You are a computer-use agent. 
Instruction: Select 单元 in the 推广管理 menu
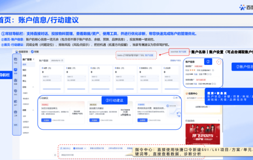point(24,81)
